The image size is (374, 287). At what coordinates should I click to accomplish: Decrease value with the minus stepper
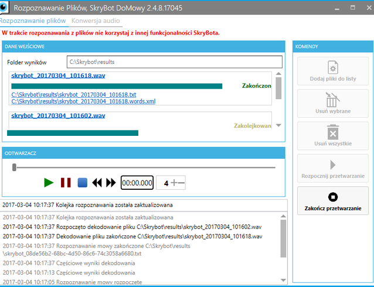(181, 183)
